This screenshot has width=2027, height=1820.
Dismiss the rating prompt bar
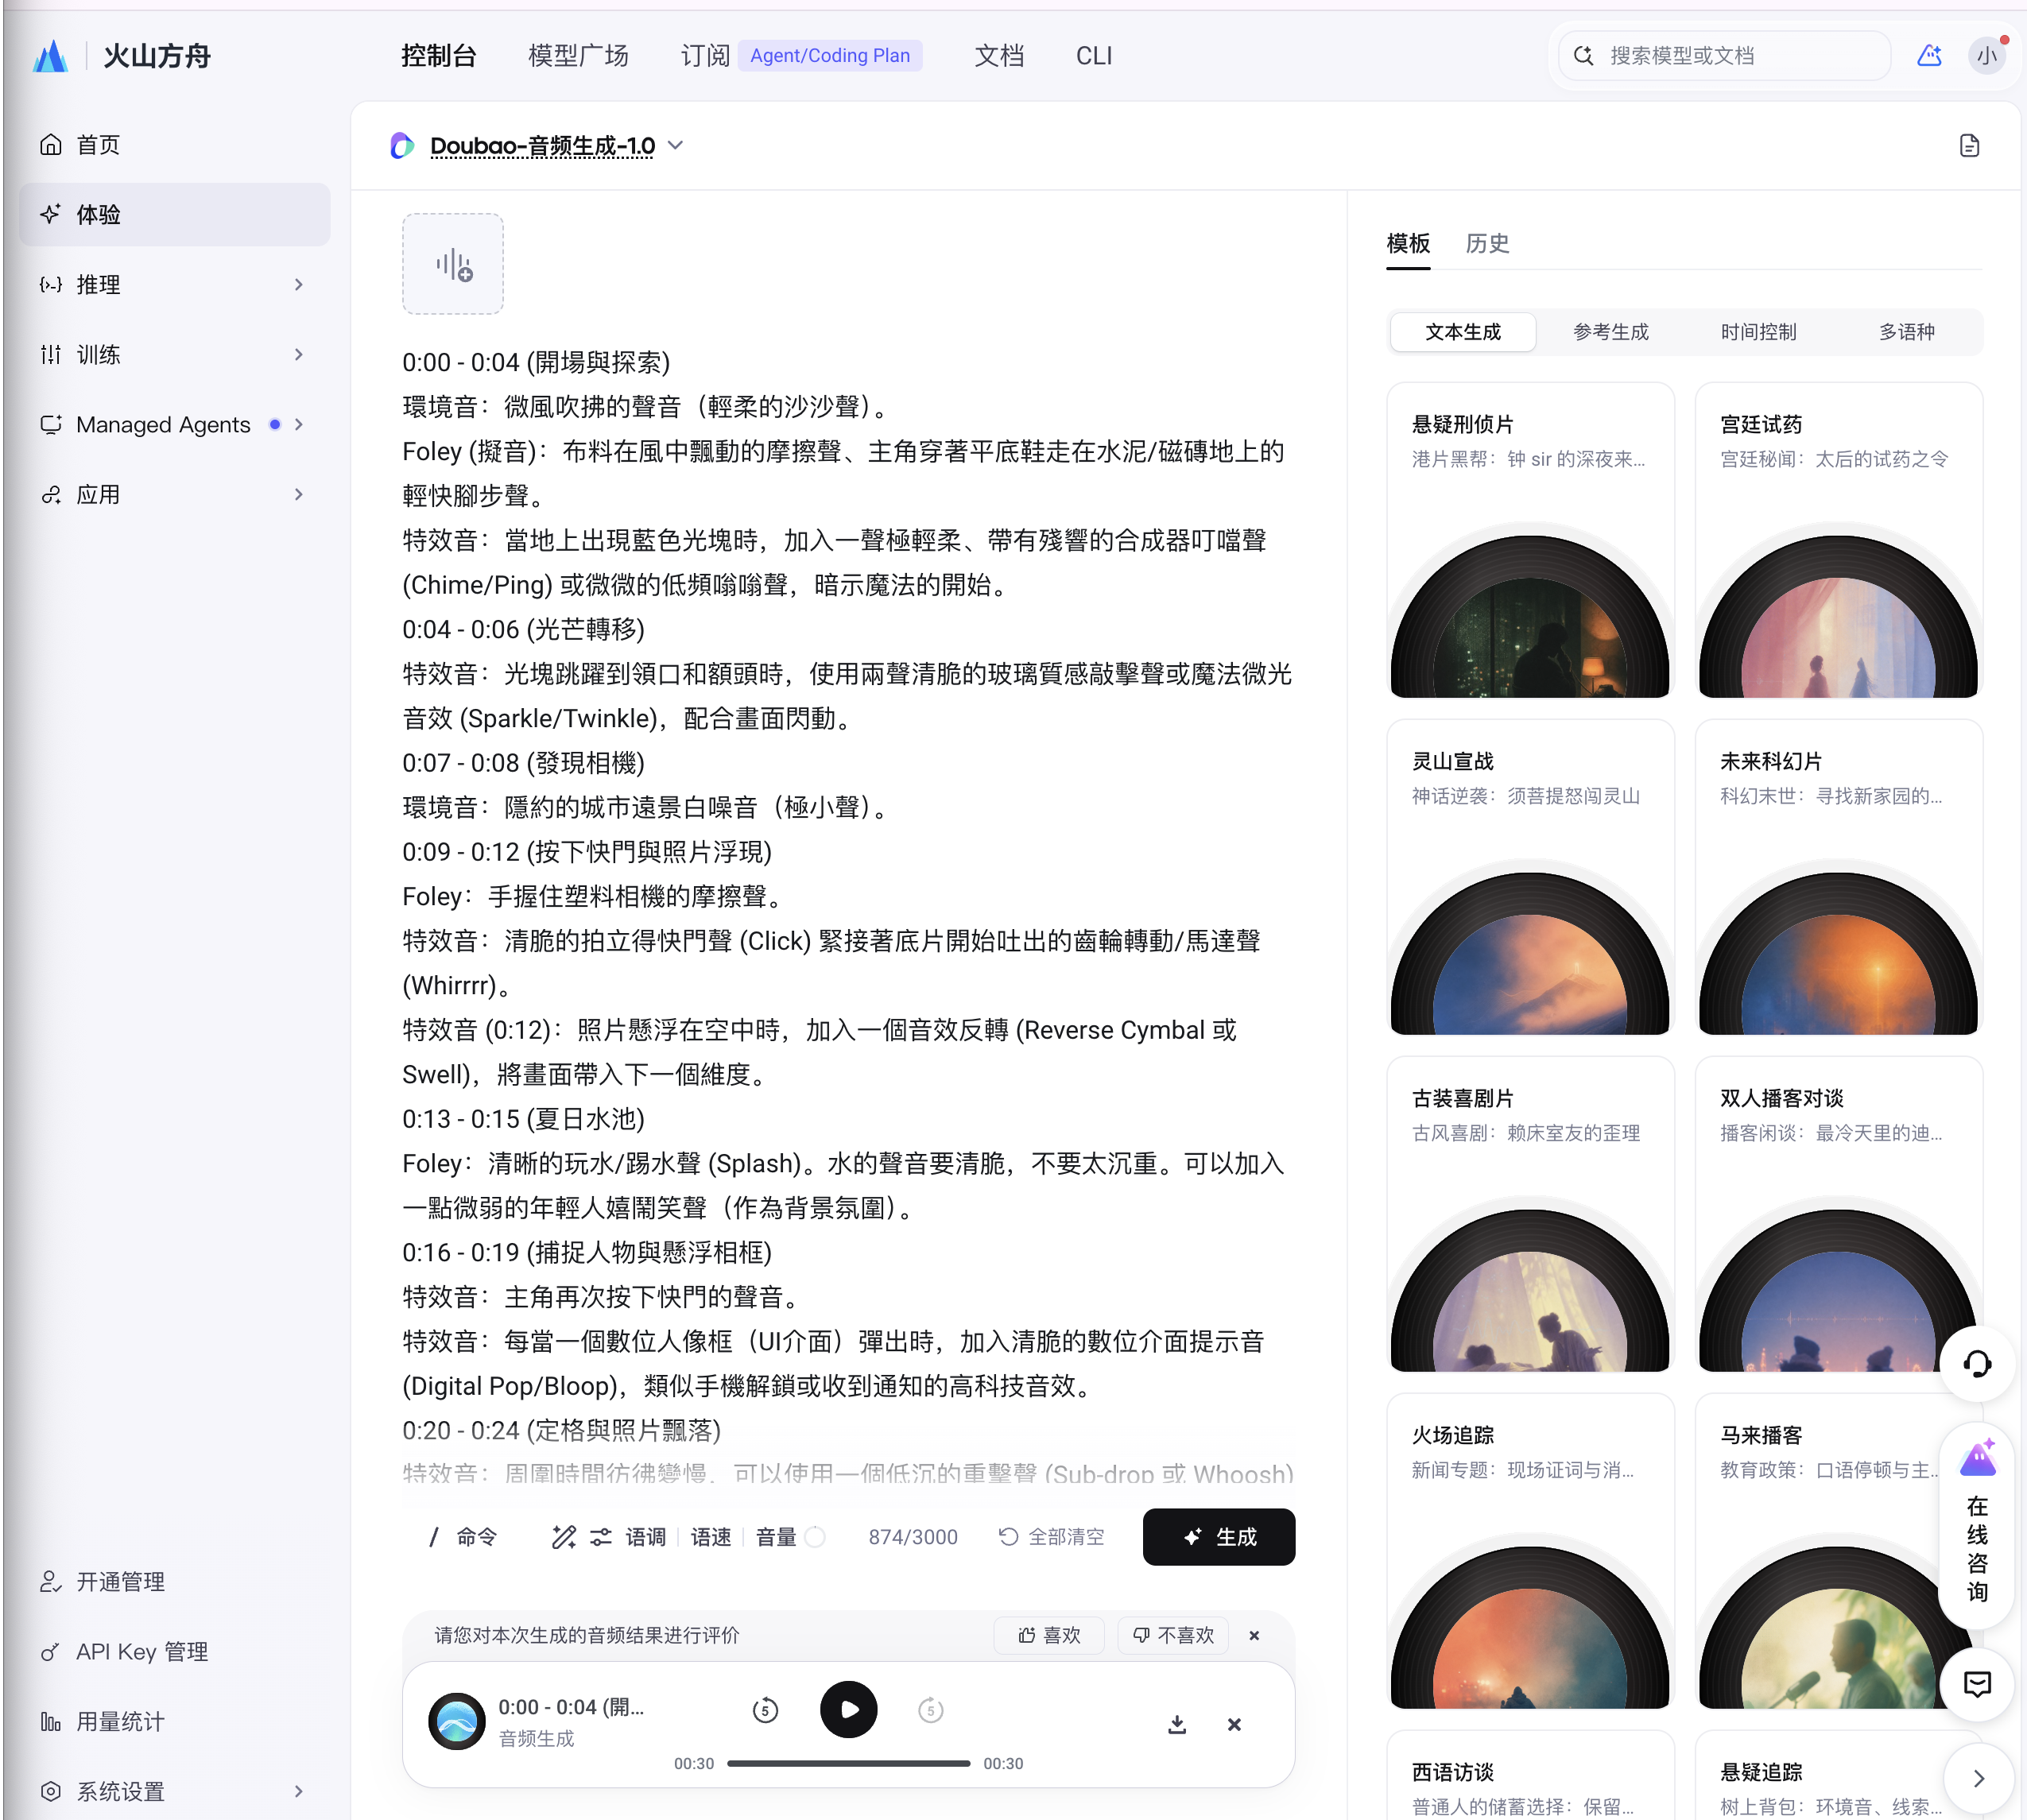coord(1254,1636)
